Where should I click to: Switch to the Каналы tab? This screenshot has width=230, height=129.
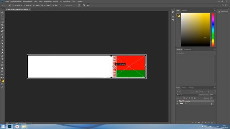coord(184,88)
